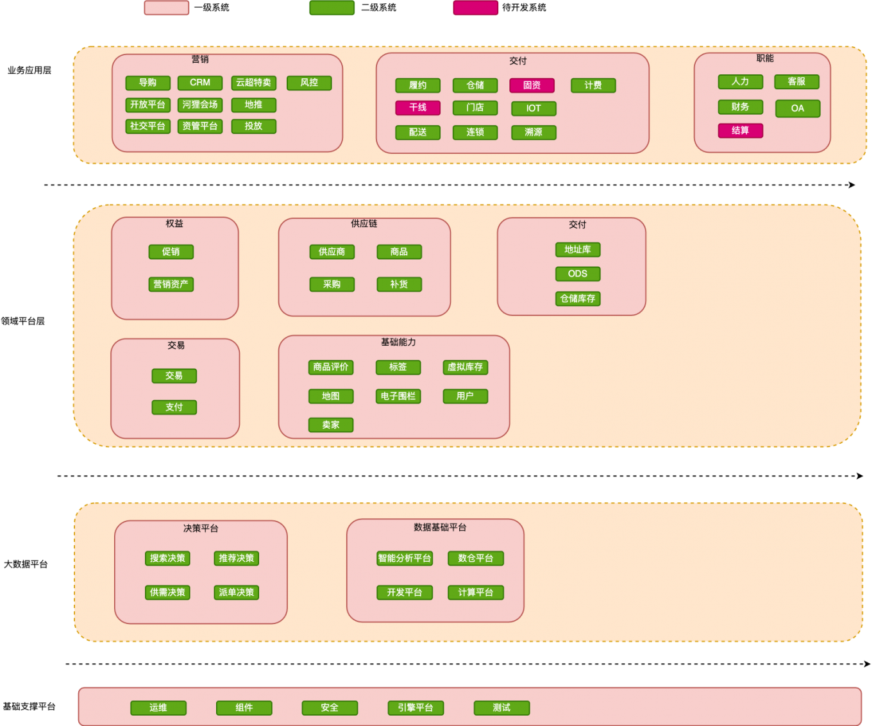
Task: Click the 商品 box in 供应链
Action: [x=399, y=252]
